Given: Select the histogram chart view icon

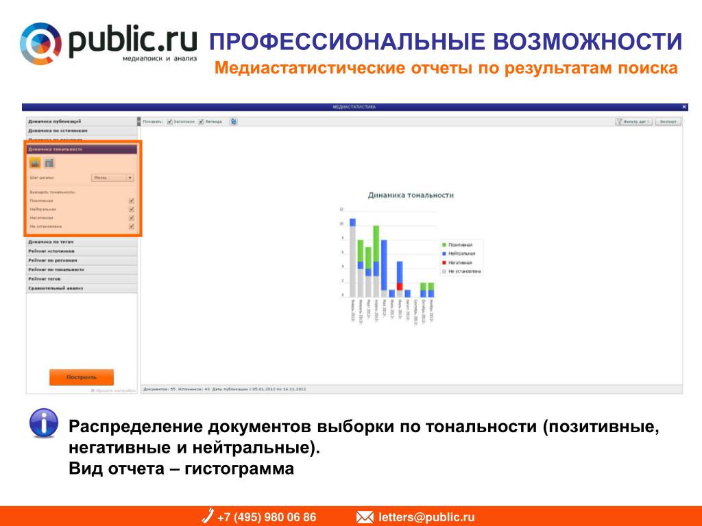Looking at the screenshot, I should [x=35, y=163].
